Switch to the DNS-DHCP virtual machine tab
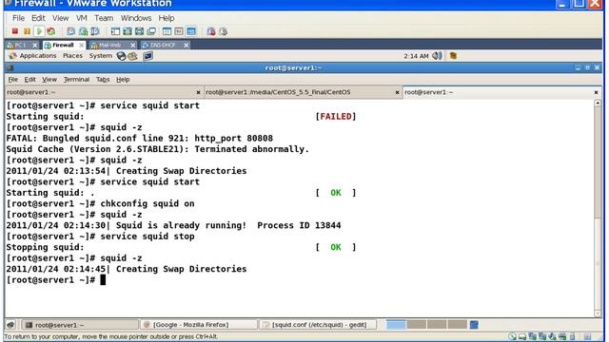 [165, 45]
